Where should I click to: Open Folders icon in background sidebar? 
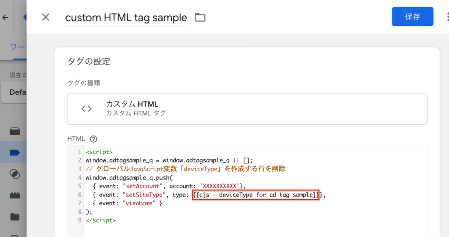coord(14,217)
